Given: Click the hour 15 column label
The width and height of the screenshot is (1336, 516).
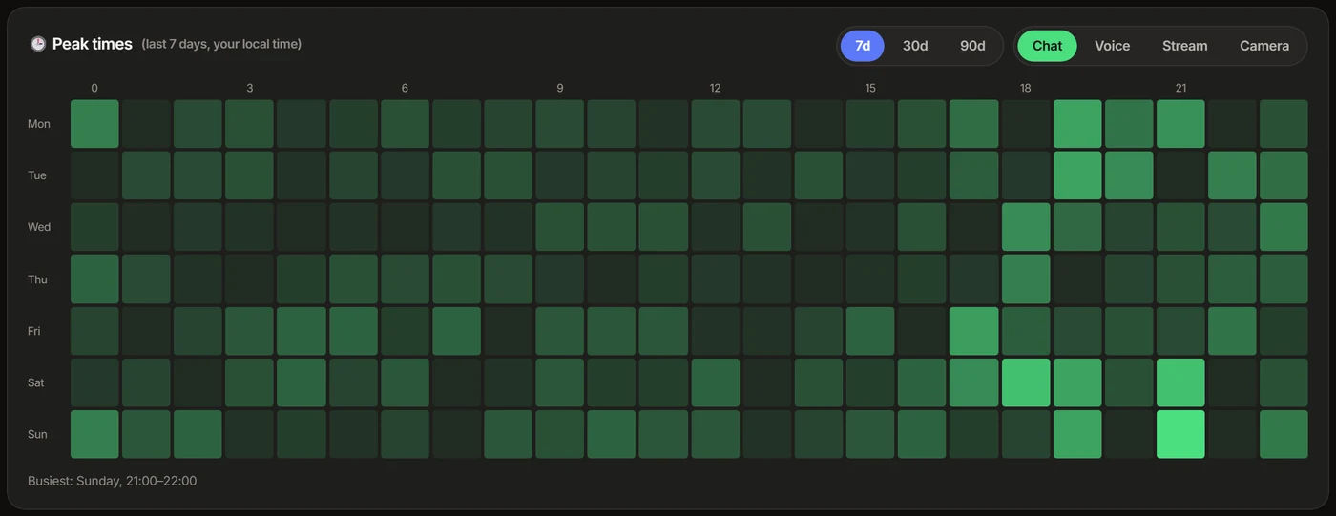Looking at the screenshot, I should point(870,88).
